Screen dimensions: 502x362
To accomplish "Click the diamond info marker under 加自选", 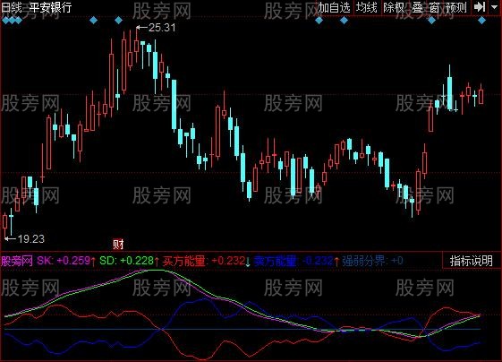I will (x=319, y=21).
